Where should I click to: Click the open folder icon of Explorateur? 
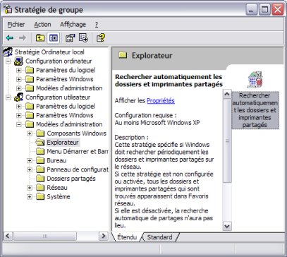tap(39, 143)
